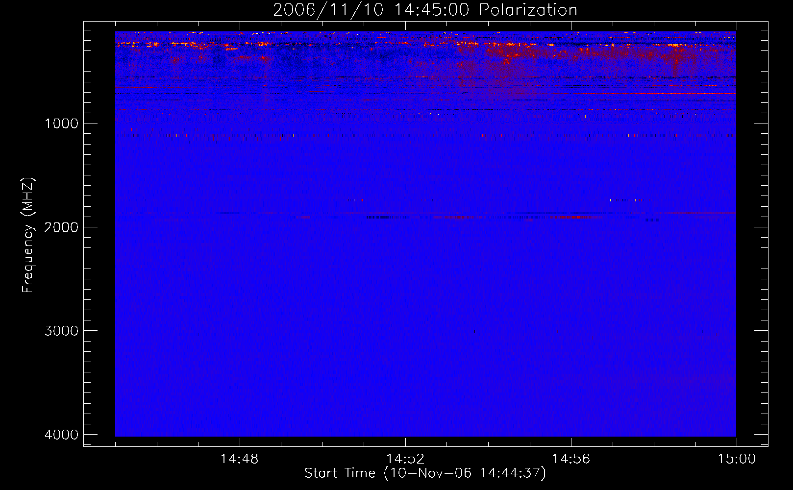Click the 'Frequency (MHZ)' y-axis label
The image size is (793, 490).
pyautogui.click(x=28, y=235)
